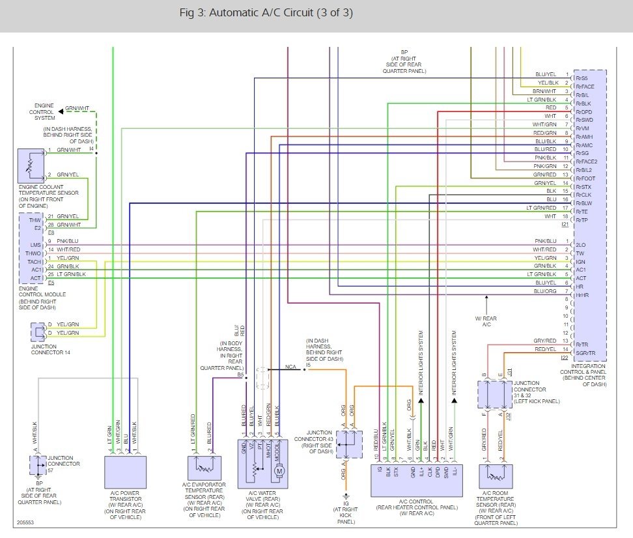Click the '(IN BODY HARNESS, IN RIGHT REAR QUARTER PANEL)' note
This screenshot has width=633, height=538.
tap(222, 356)
